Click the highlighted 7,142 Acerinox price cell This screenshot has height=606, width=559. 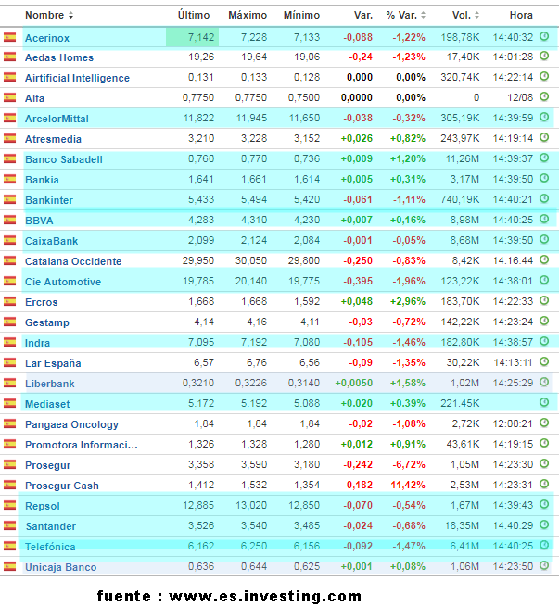click(x=194, y=37)
